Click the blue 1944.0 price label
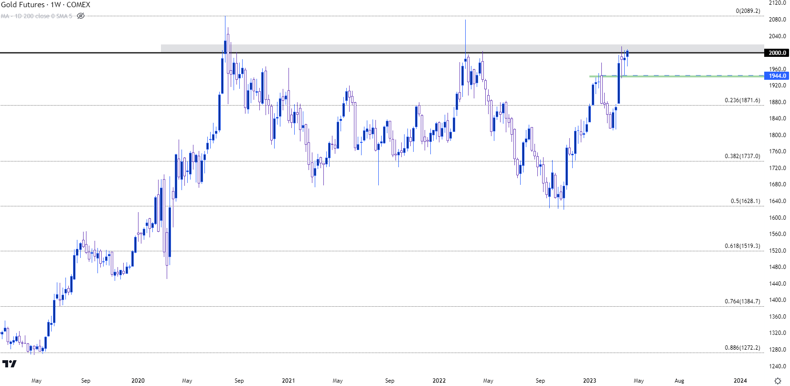 [x=777, y=76]
